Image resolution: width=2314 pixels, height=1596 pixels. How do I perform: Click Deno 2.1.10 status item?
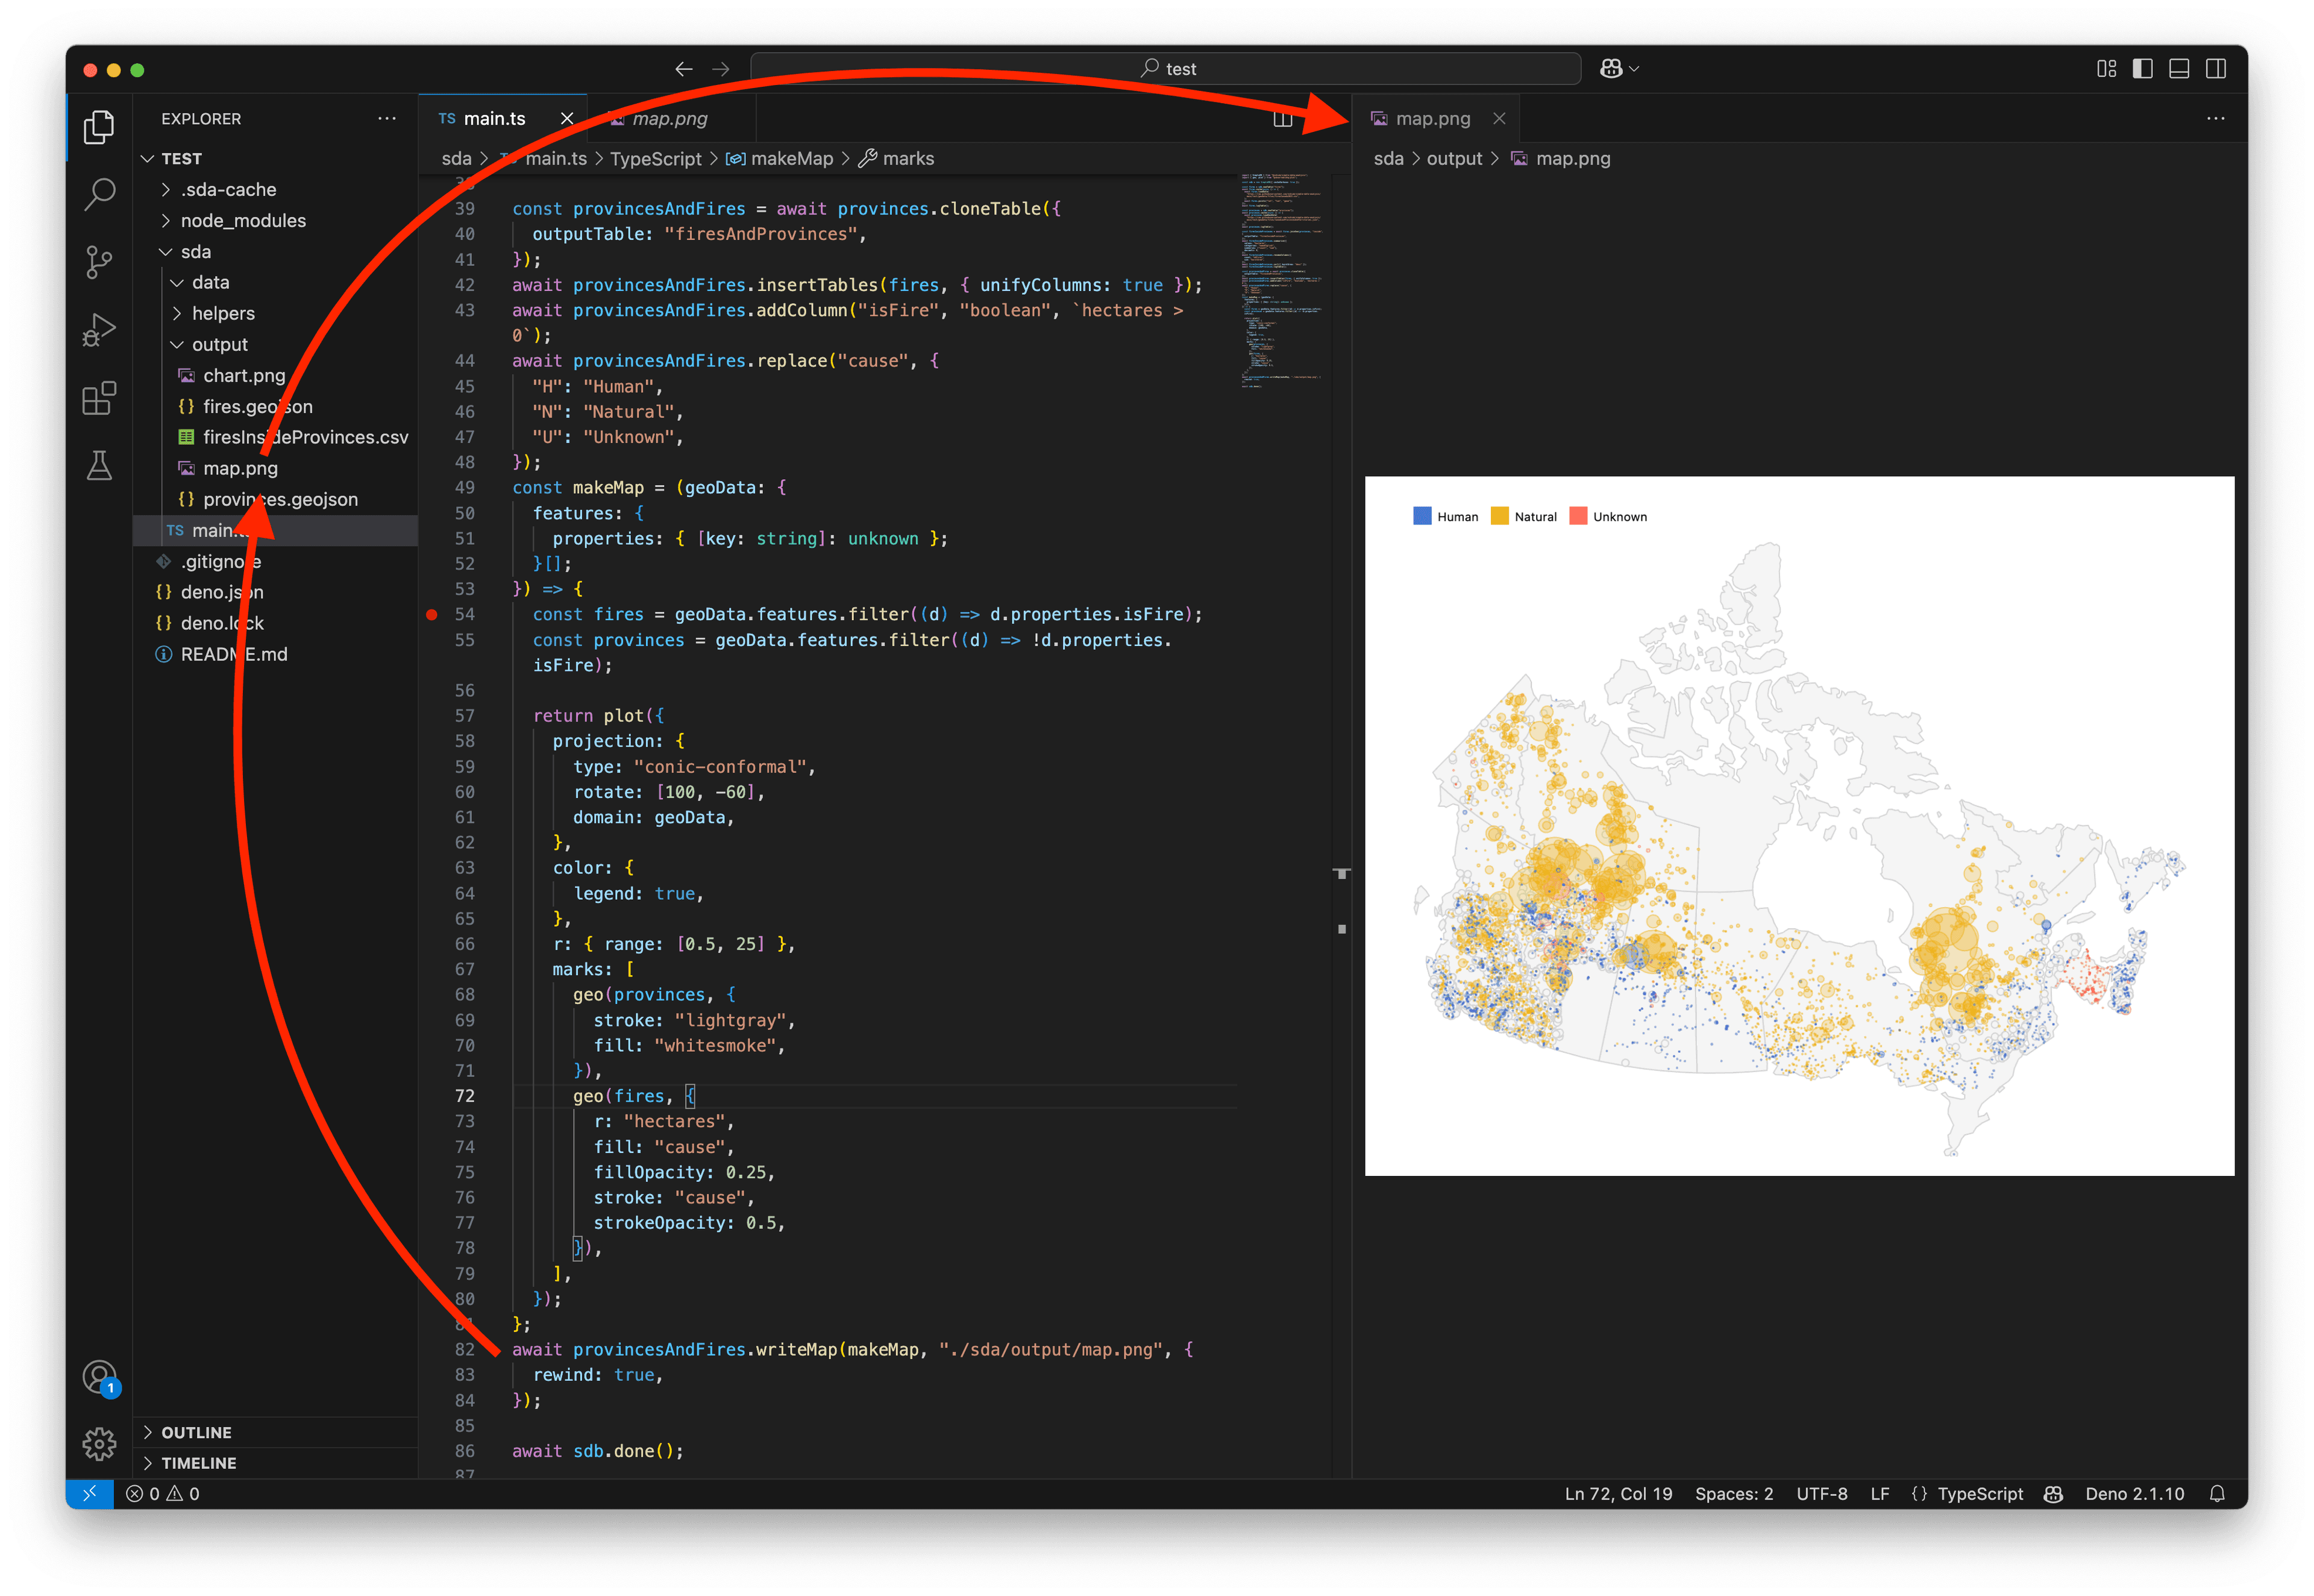pos(2134,1493)
